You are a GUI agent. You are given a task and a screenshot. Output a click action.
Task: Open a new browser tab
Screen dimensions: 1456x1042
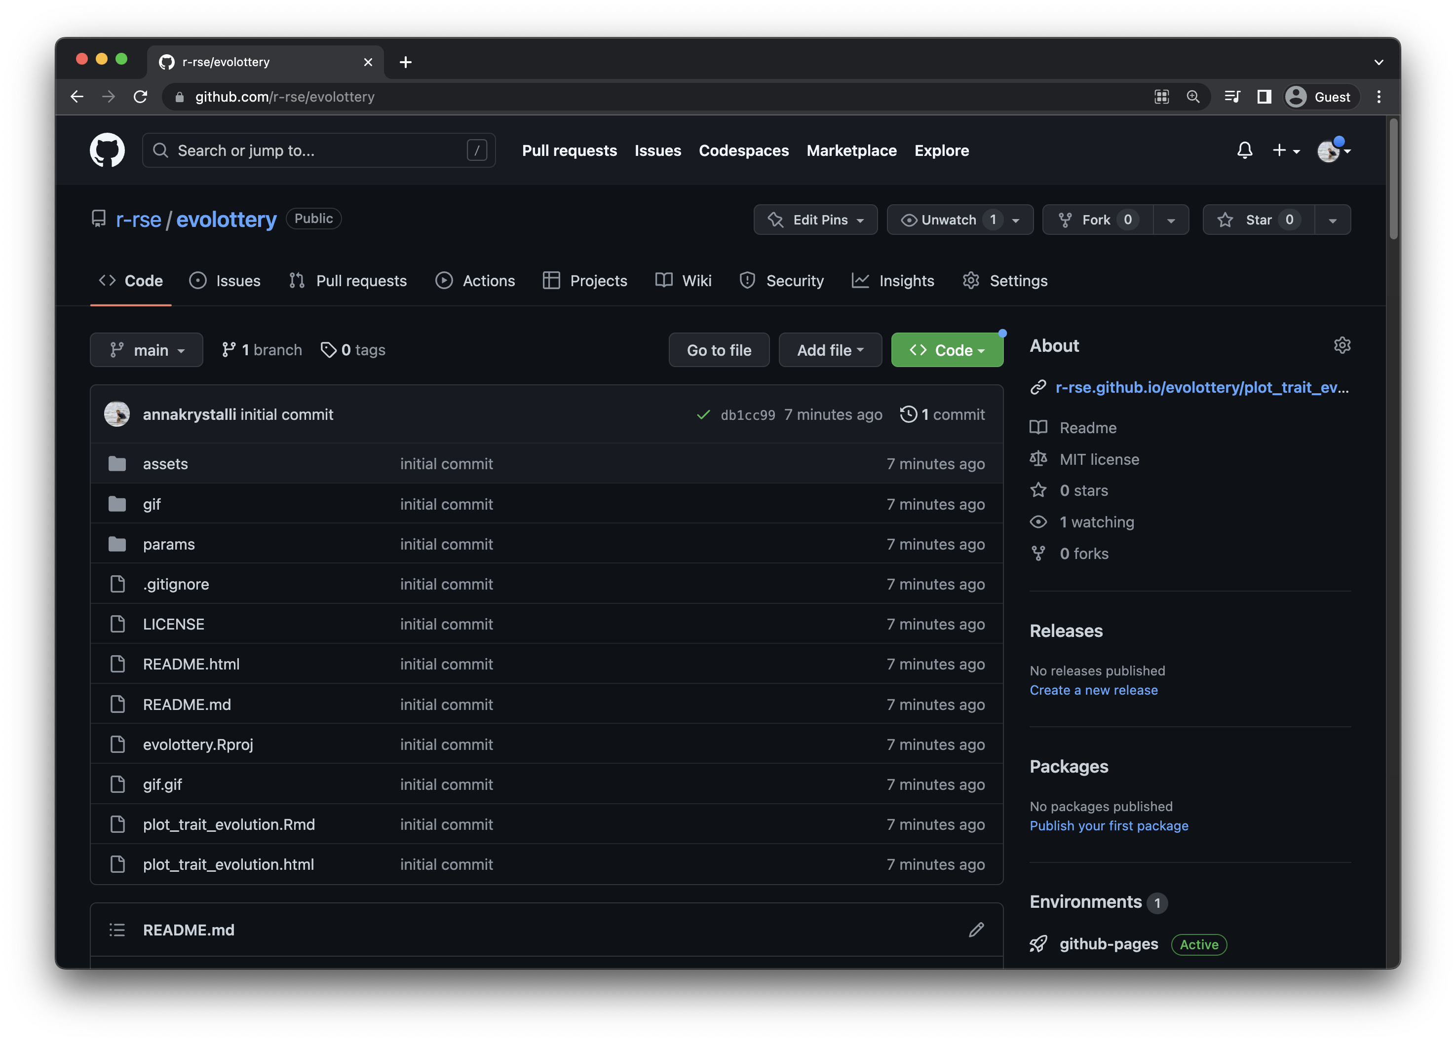point(406,62)
